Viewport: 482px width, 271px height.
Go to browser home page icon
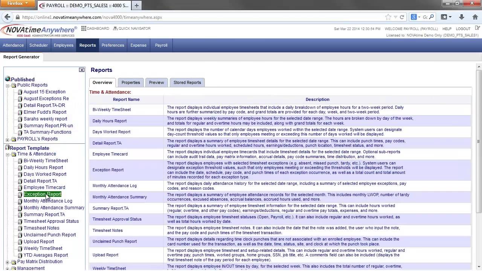pyautogui.click(x=475, y=17)
